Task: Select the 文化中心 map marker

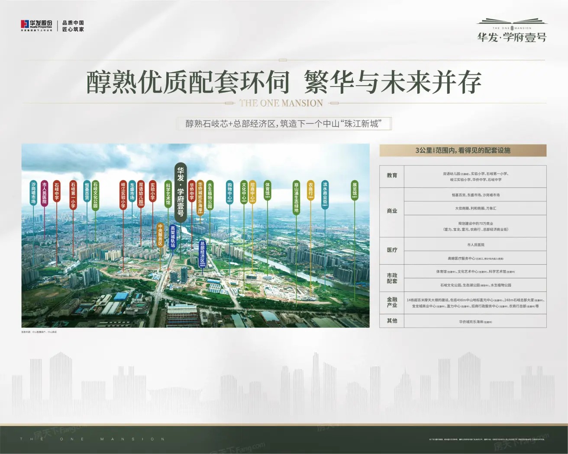Action: (244, 192)
